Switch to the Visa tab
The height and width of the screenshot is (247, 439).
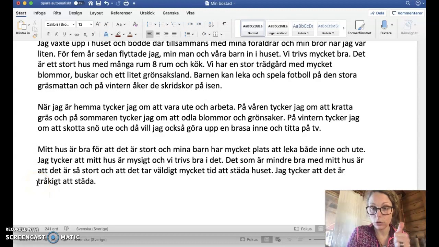(x=190, y=13)
